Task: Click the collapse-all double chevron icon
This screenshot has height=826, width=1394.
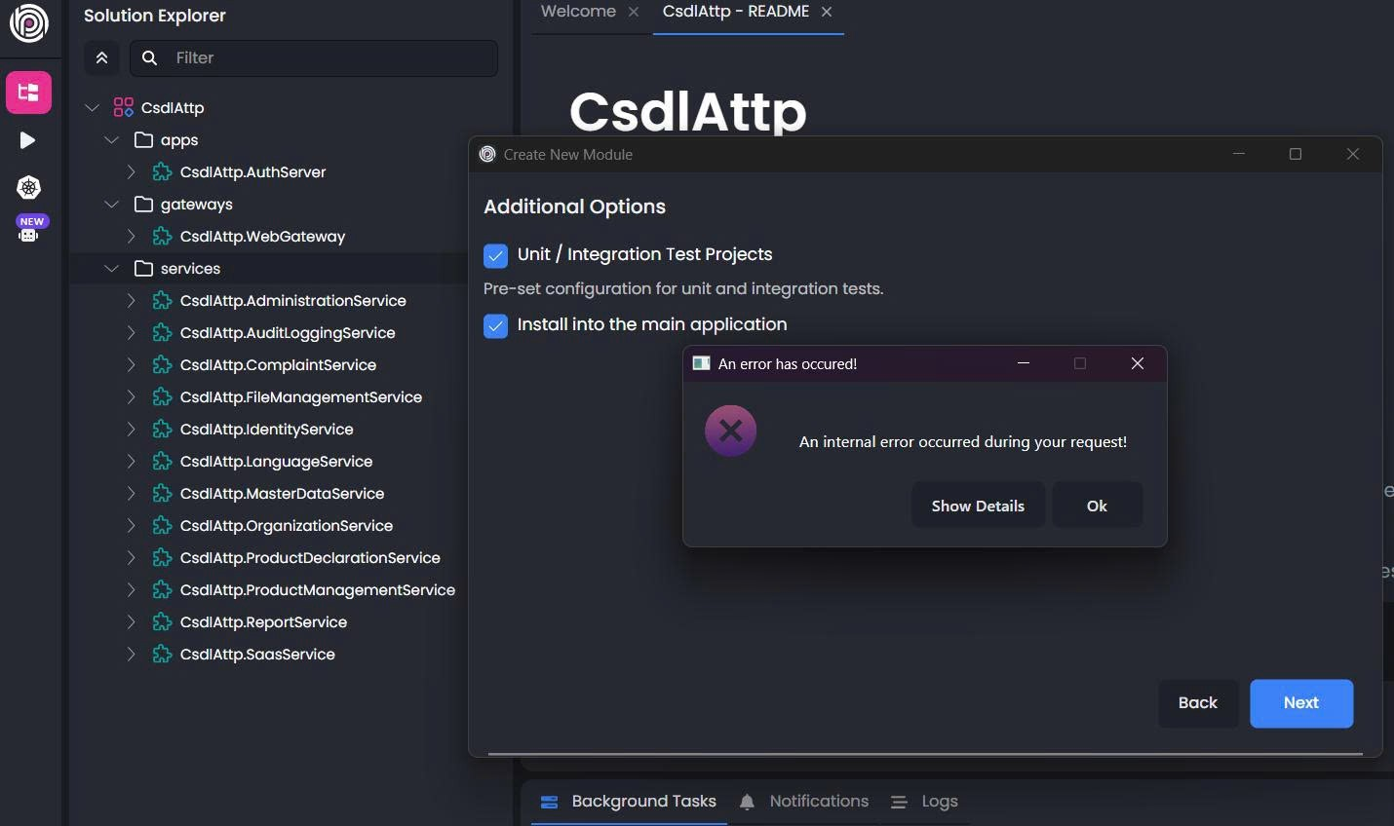Action: [101, 58]
